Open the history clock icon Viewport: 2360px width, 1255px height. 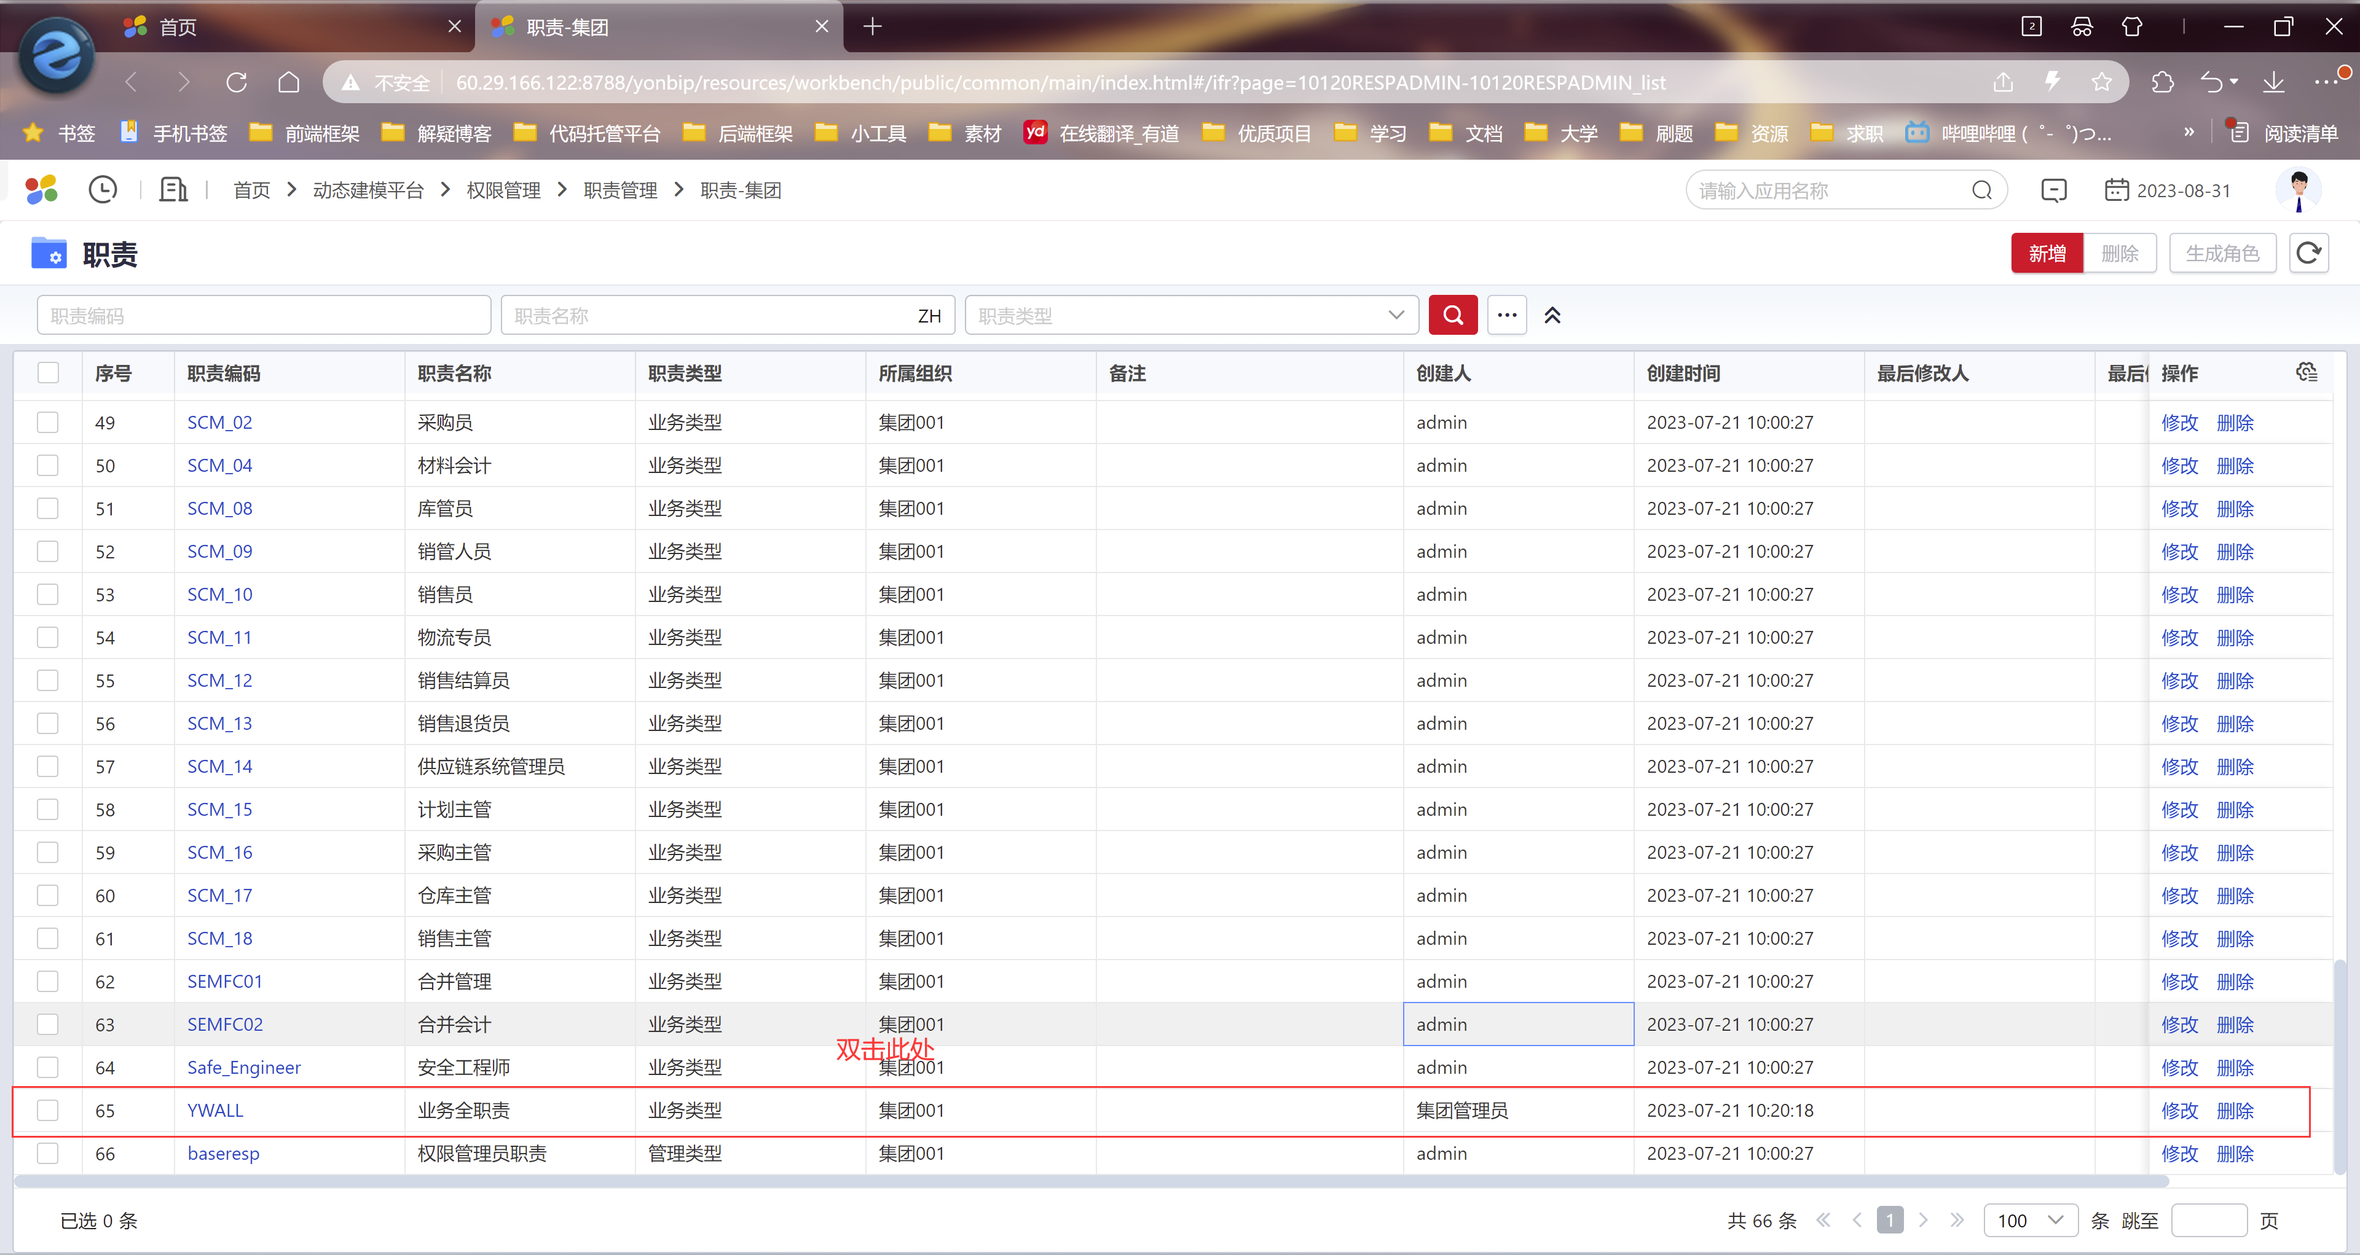point(103,190)
